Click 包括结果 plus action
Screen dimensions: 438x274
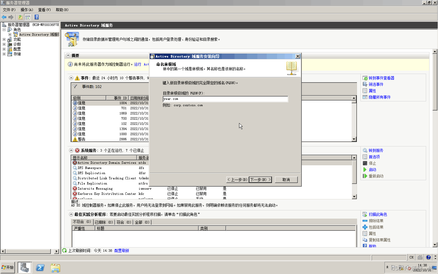(376, 227)
